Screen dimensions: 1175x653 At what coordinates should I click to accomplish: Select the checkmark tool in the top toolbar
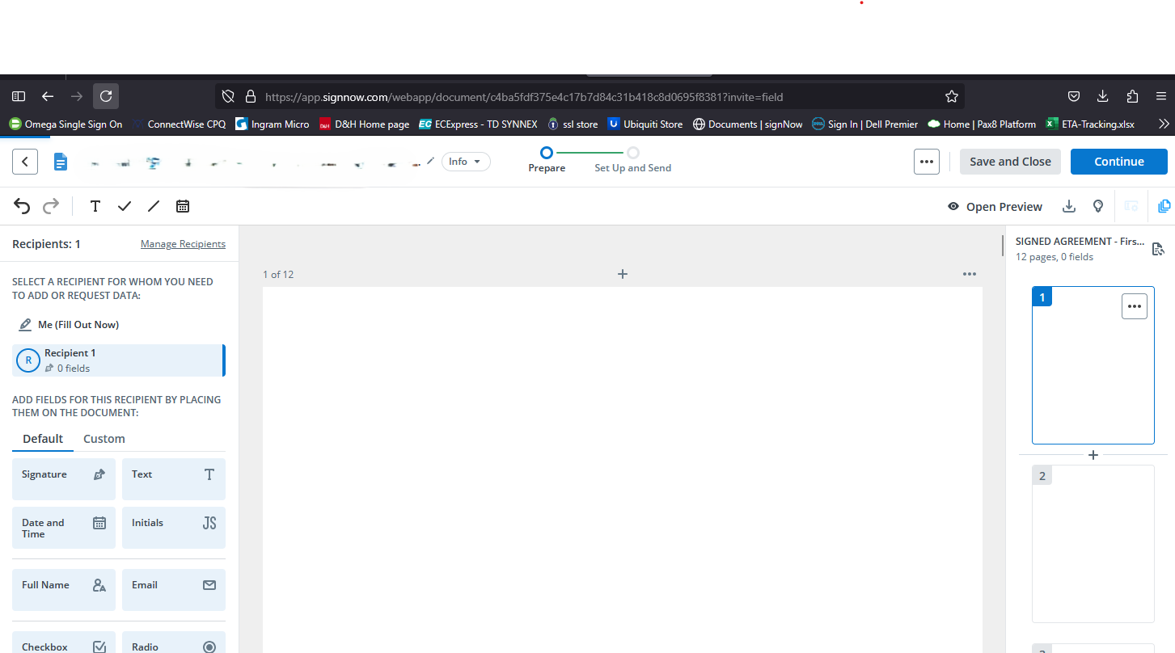(124, 206)
